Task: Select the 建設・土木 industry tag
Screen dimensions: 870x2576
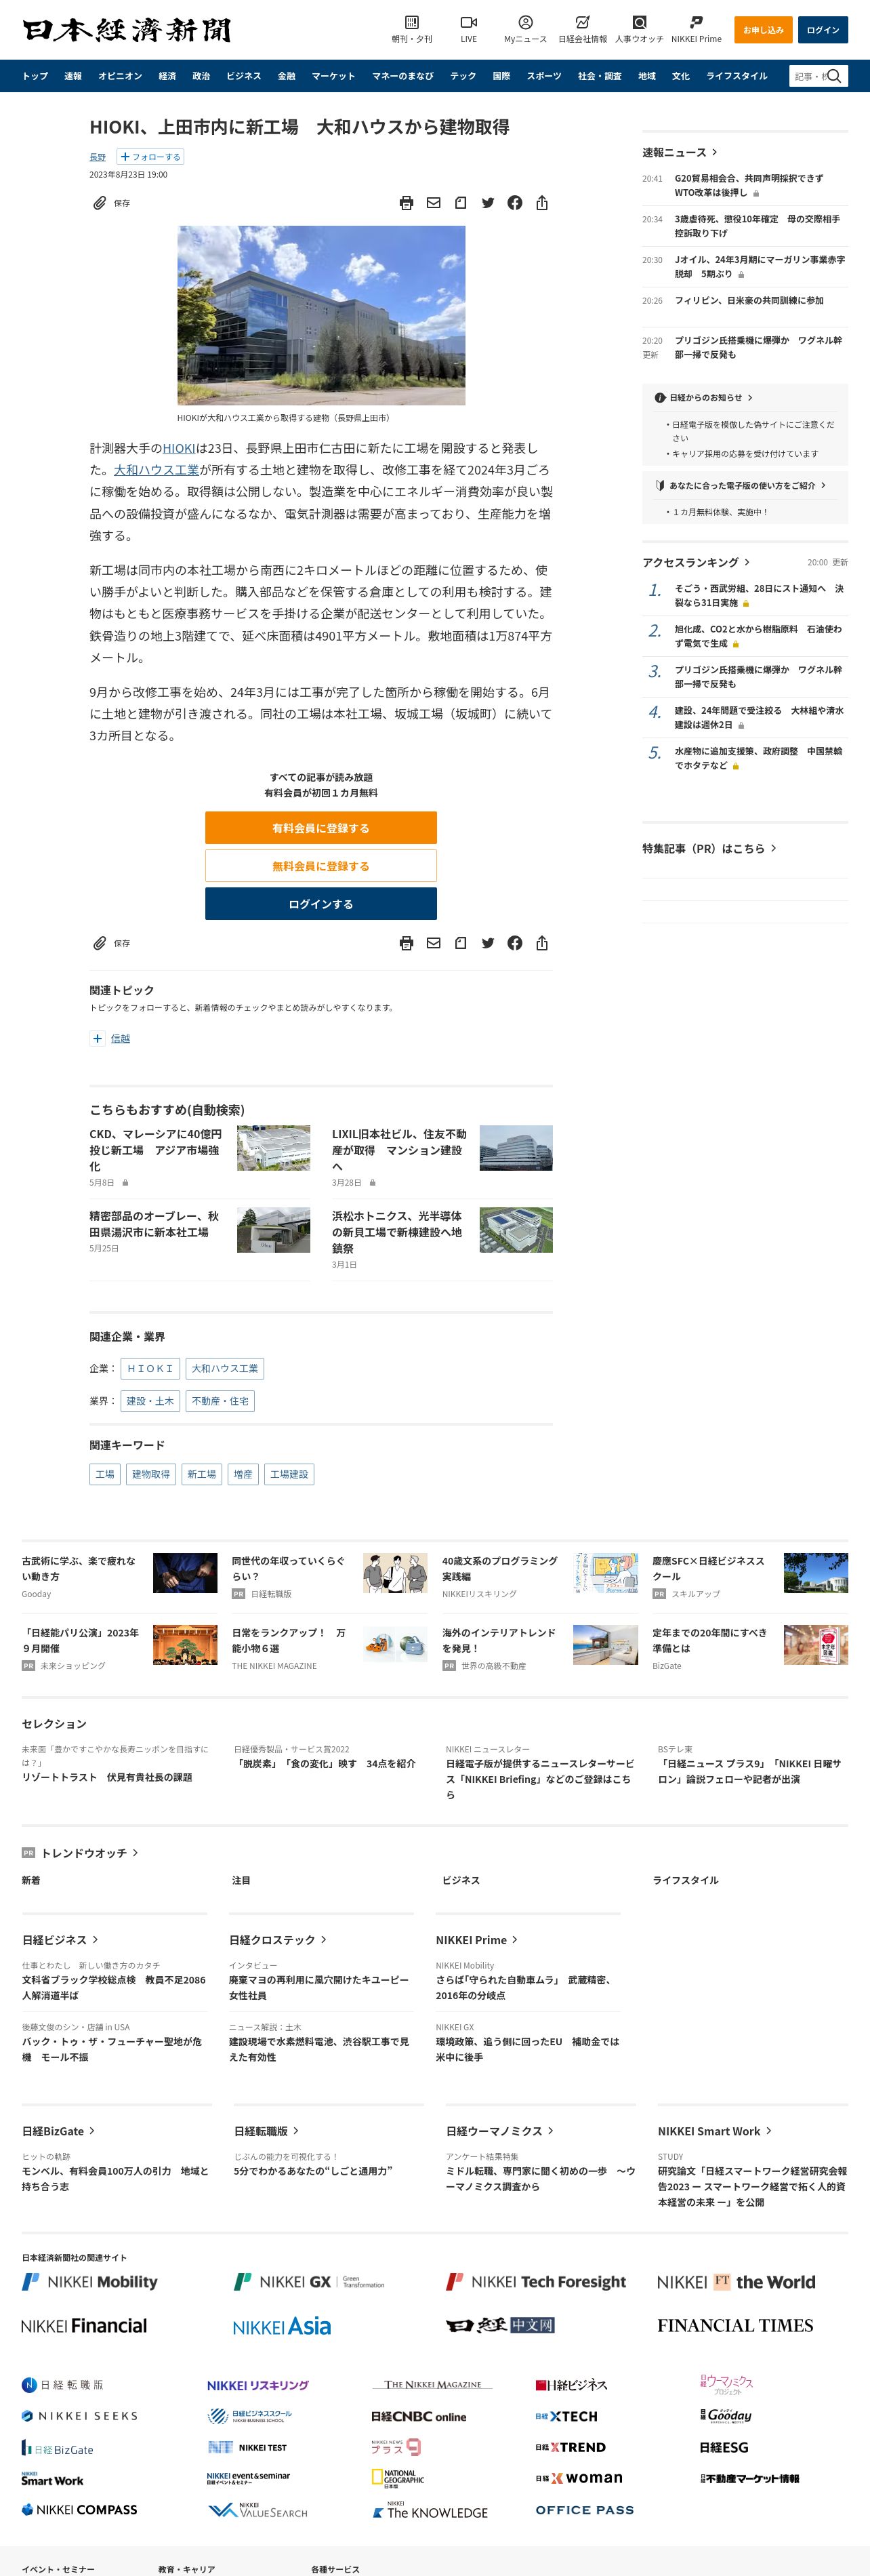Action: click(150, 1401)
